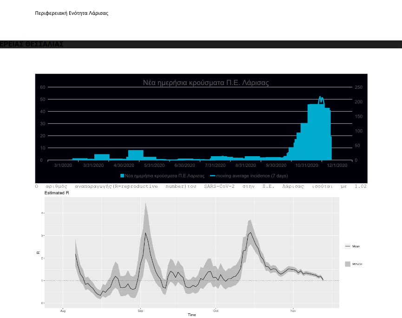Viewport: 402px width, 318px height.
Task: Select the 10/31/2020 date on the axis
Action: click(x=306, y=166)
